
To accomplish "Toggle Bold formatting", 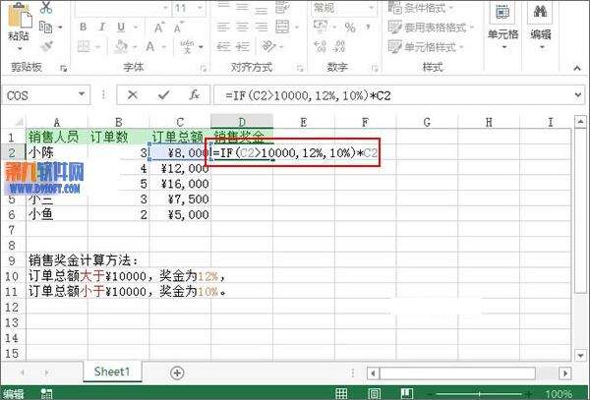I will (x=84, y=28).
